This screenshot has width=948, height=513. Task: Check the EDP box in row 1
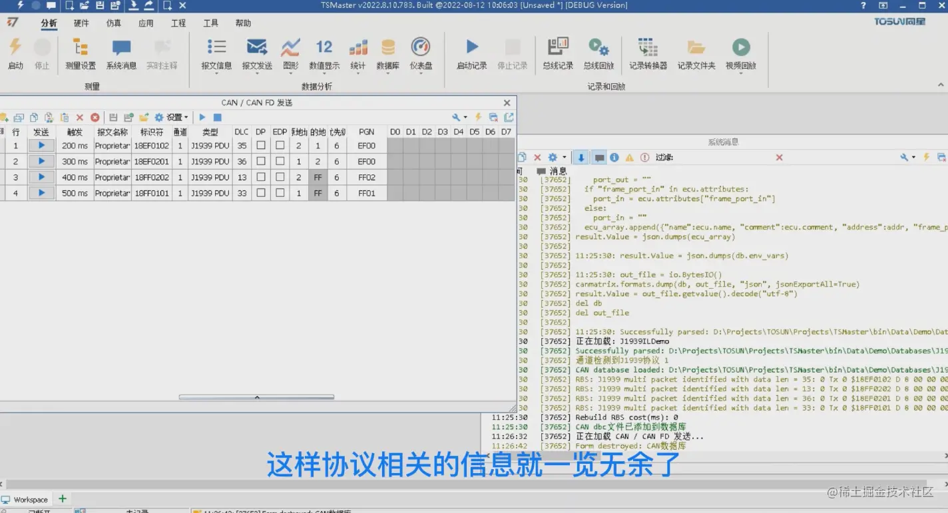tap(280, 145)
